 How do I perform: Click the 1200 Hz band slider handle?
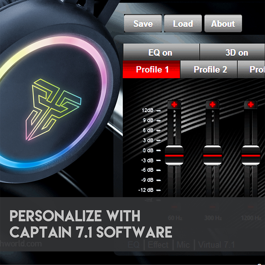tap(250, 155)
